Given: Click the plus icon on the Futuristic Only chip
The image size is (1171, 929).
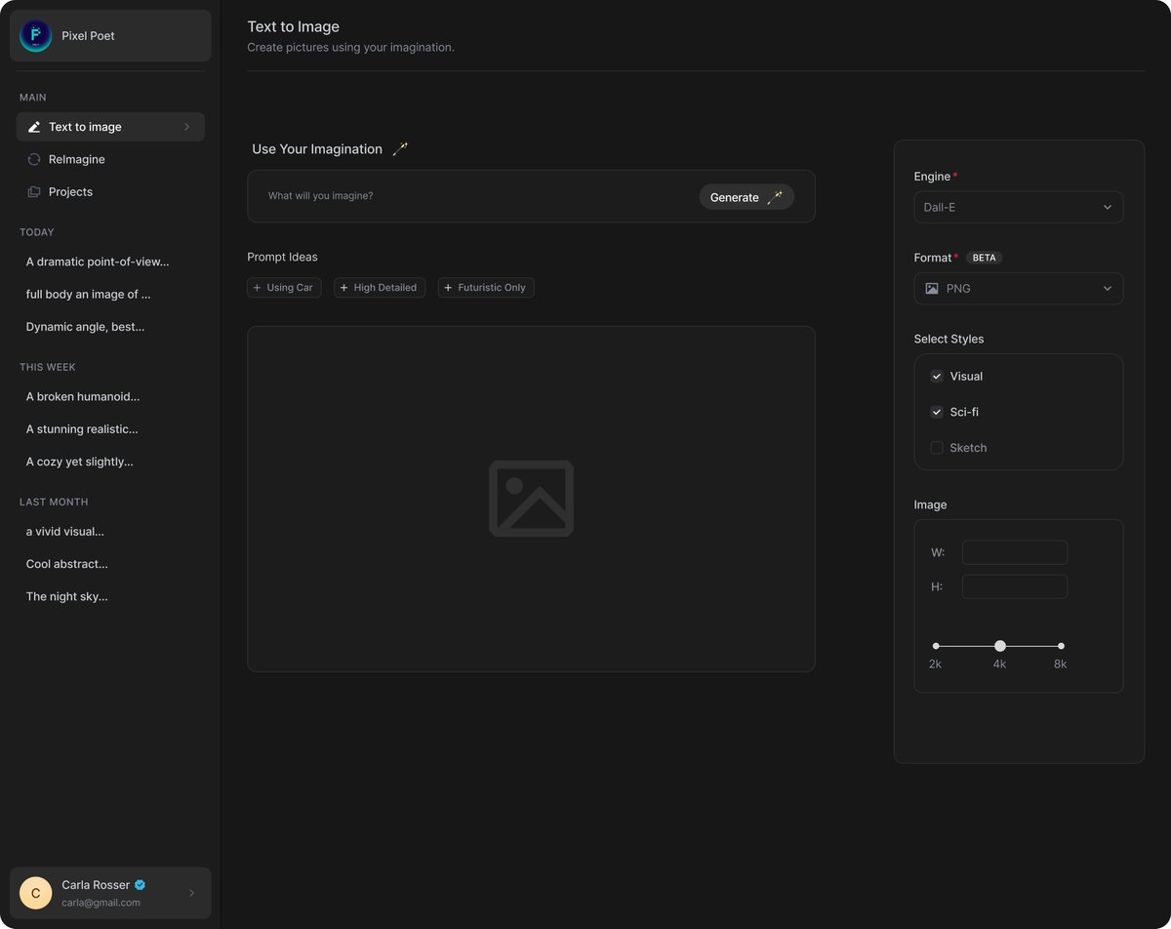Looking at the screenshot, I should coord(448,288).
